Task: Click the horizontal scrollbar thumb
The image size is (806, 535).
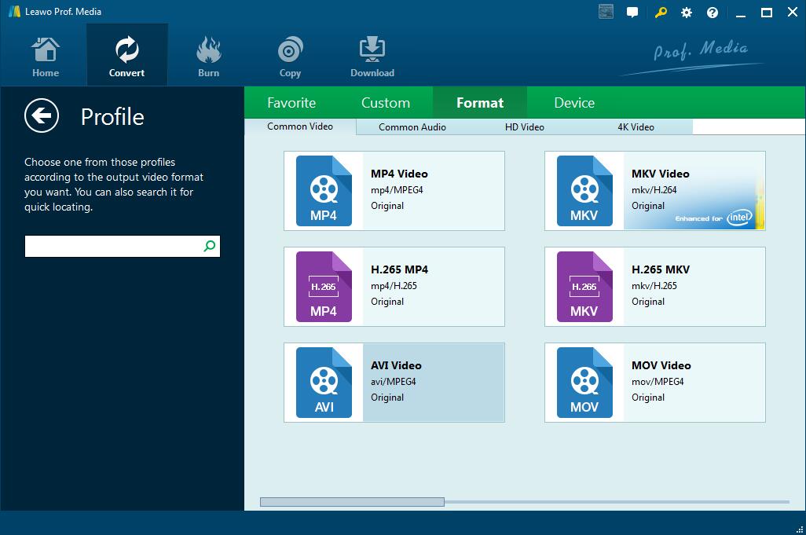Action: pyautogui.click(x=352, y=501)
